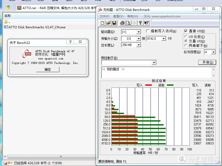Open the drive [-f-] dropdown

[139, 32]
